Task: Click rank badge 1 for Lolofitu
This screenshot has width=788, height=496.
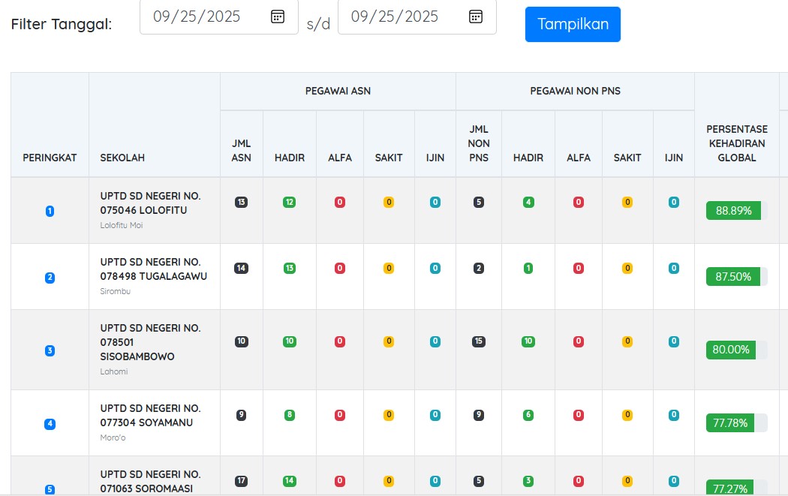Action: click(x=50, y=211)
